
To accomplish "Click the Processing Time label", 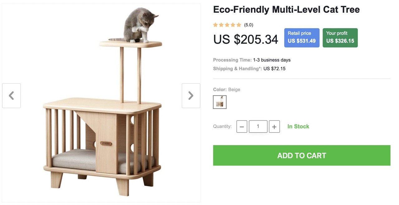I will point(232,60).
